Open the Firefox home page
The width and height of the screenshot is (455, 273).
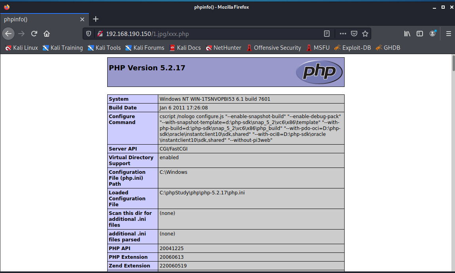47,34
